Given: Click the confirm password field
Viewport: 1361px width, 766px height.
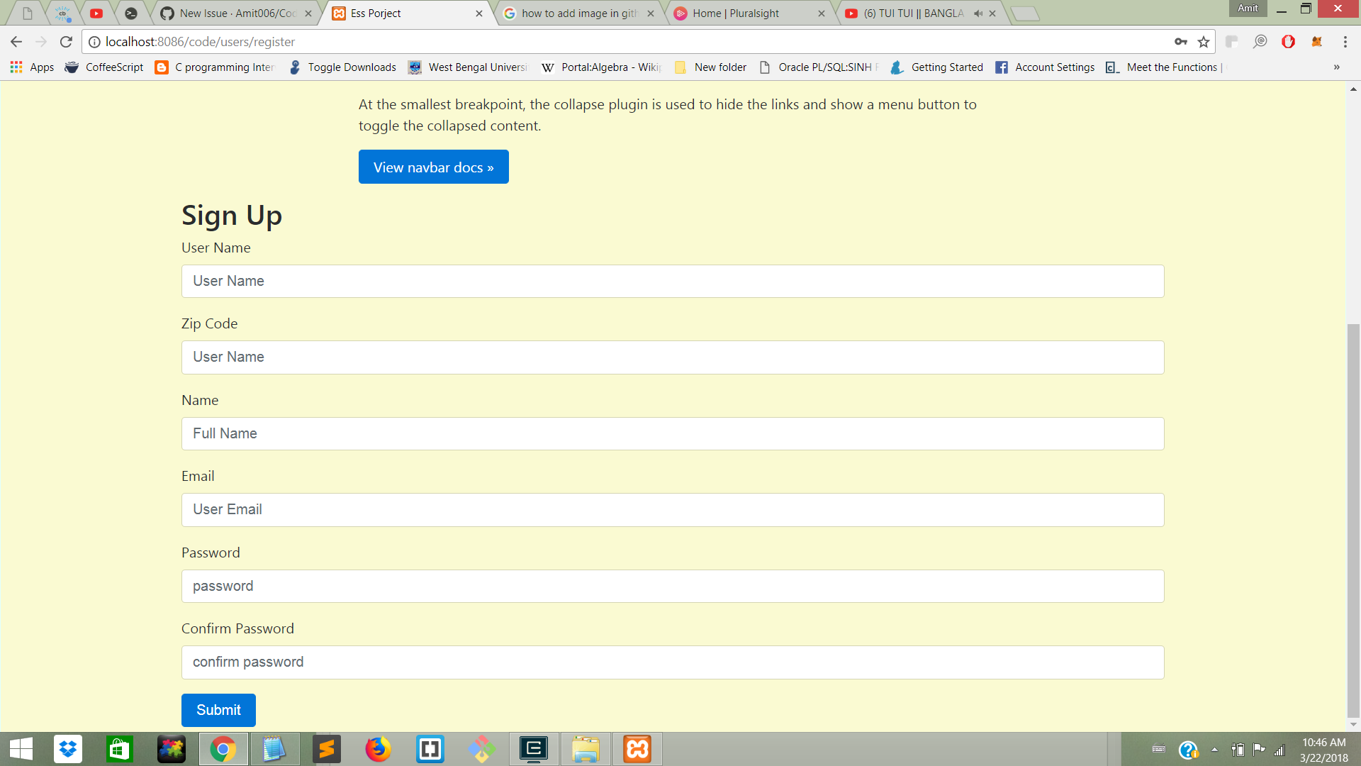Looking at the screenshot, I should (x=672, y=662).
